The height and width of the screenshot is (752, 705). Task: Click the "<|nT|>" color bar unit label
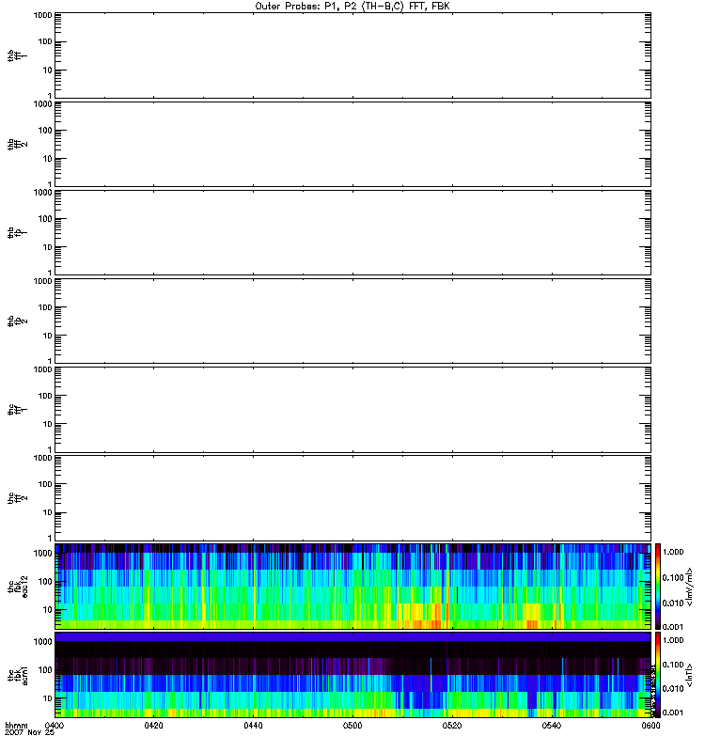(x=690, y=675)
